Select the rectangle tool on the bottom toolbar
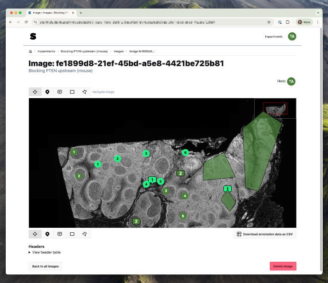This screenshot has width=328, height=283. click(x=72, y=234)
